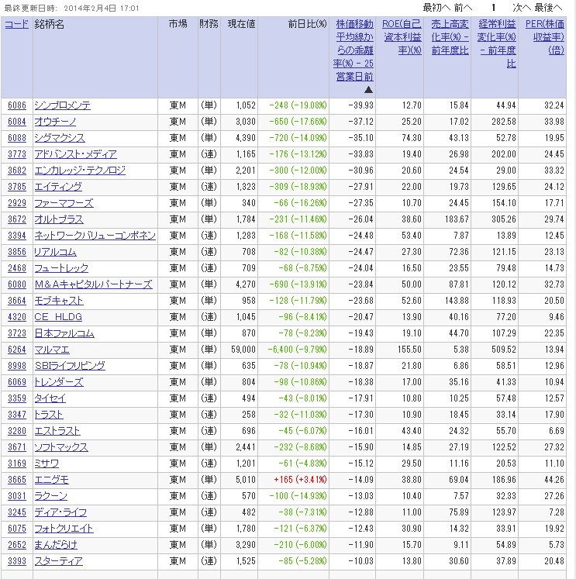Open マルマエ company link

[x=52, y=350]
